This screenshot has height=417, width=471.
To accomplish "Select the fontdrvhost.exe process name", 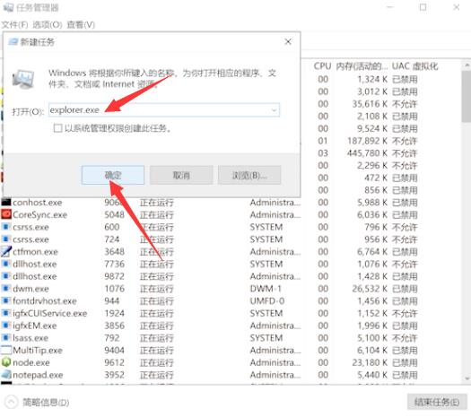I will click(x=45, y=300).
